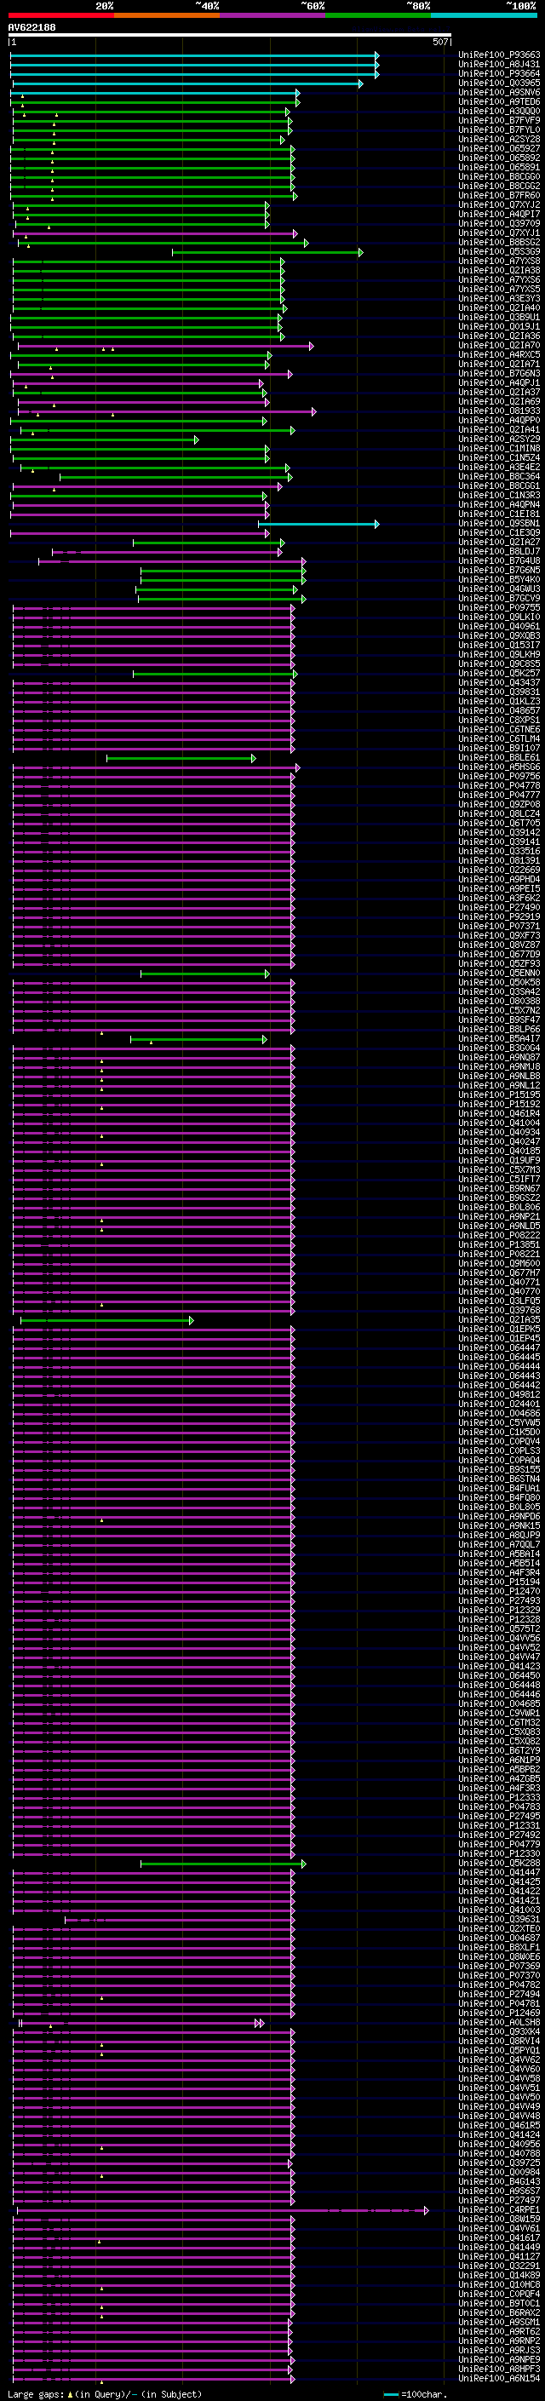Viewport: 545px width, 2401px height.
Task: Click the cyan alignment bar for UniRef100_P93663
Action: pos(195,55)
